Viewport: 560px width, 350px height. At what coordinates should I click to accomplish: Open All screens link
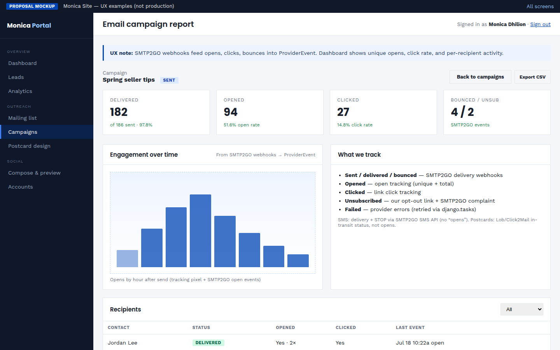tap(540, 6)
